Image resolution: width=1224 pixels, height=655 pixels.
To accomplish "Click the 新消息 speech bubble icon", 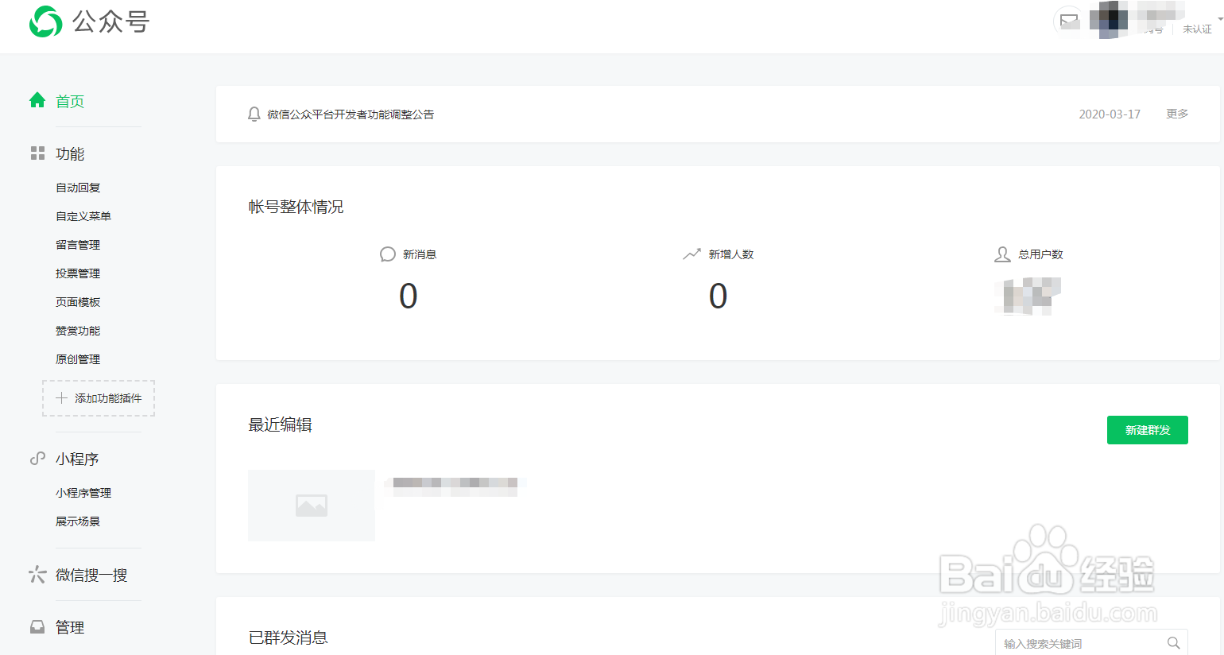I will click(387, 254).
